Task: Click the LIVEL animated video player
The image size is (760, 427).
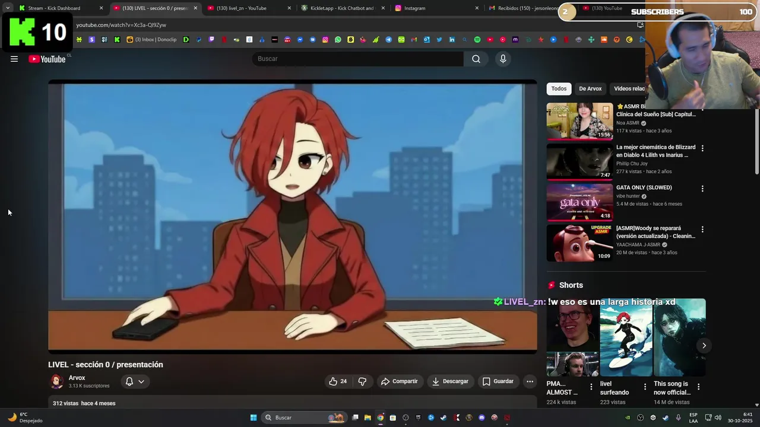Action: coord(293,217)
